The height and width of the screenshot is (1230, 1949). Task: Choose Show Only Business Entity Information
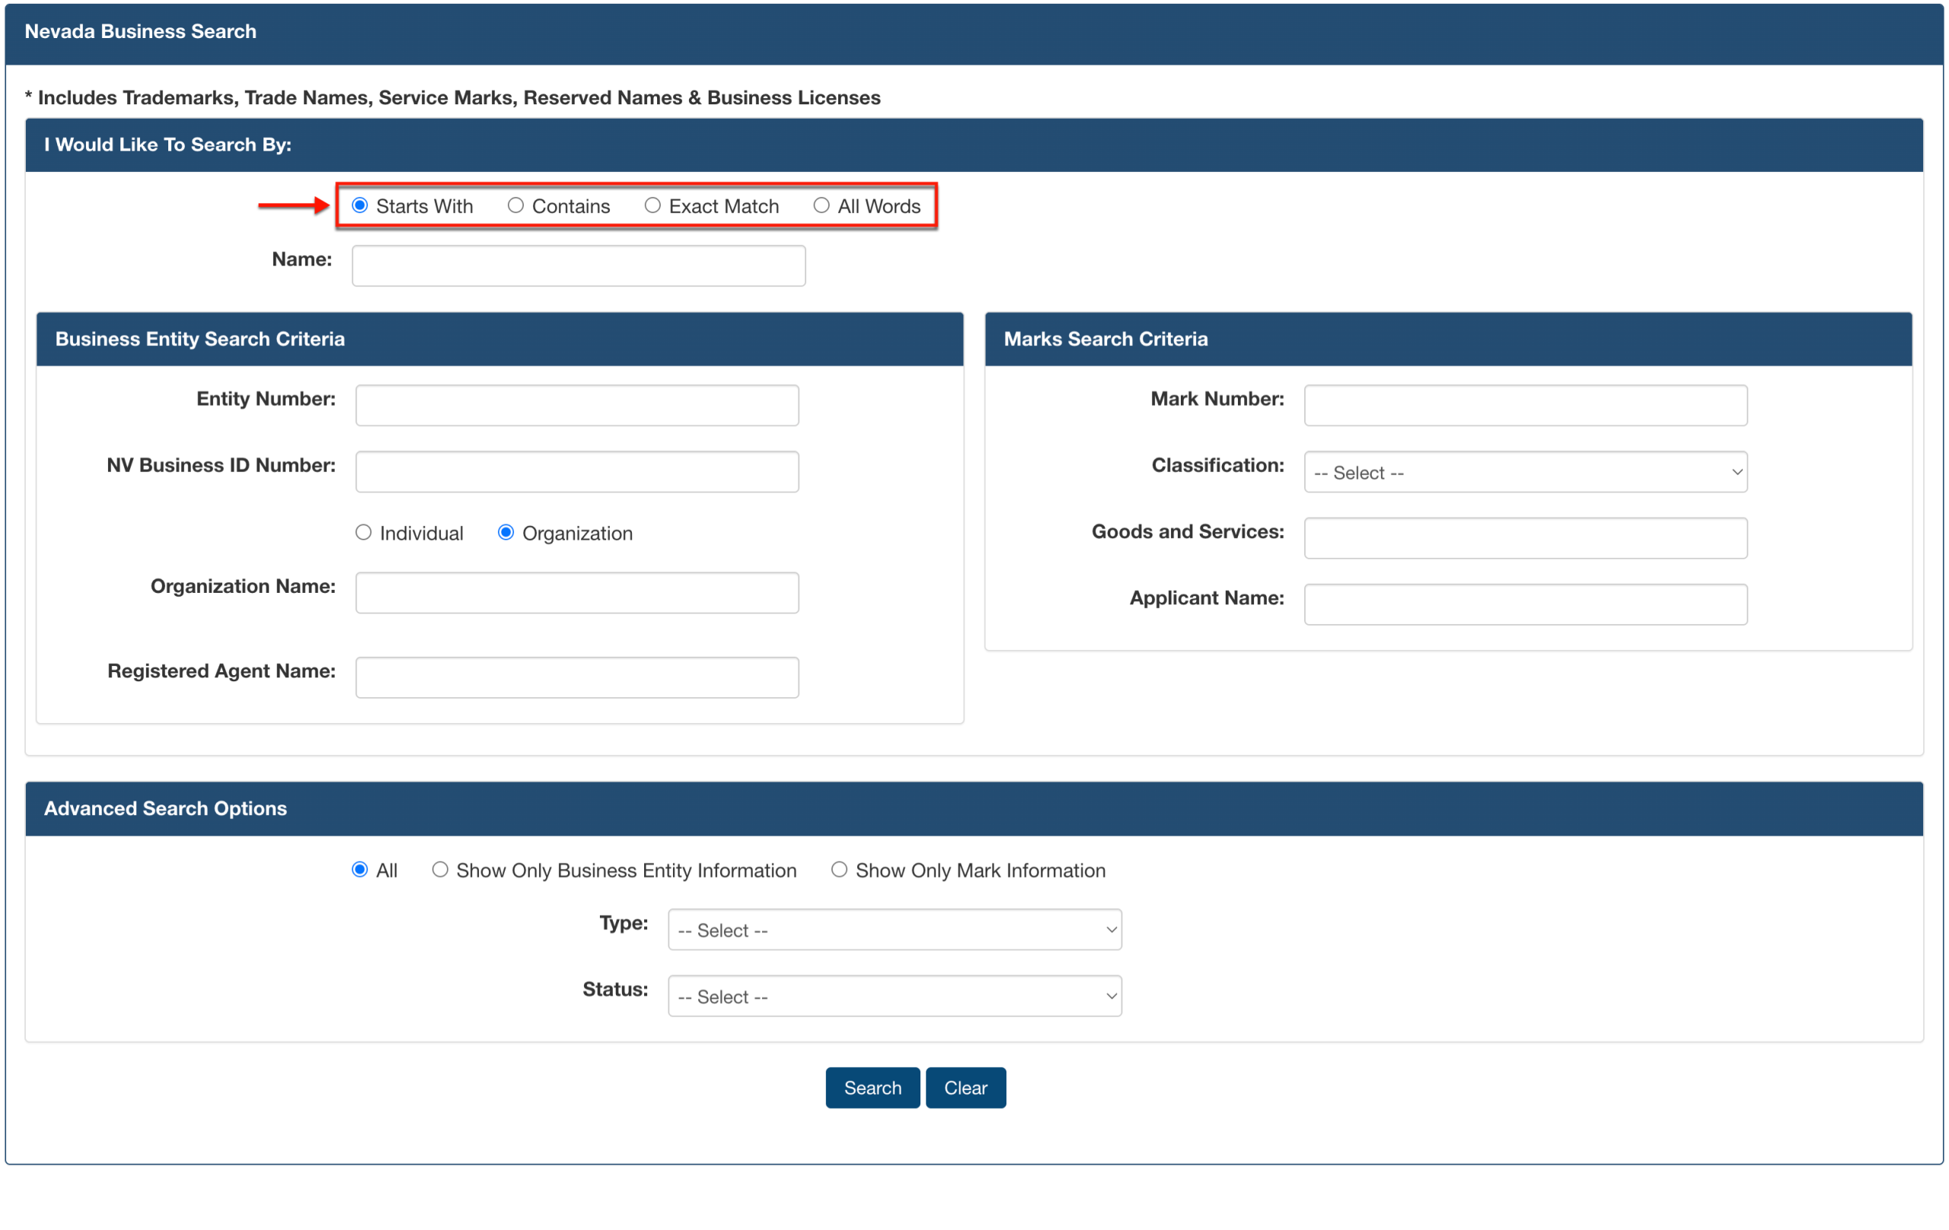(440, 870)
